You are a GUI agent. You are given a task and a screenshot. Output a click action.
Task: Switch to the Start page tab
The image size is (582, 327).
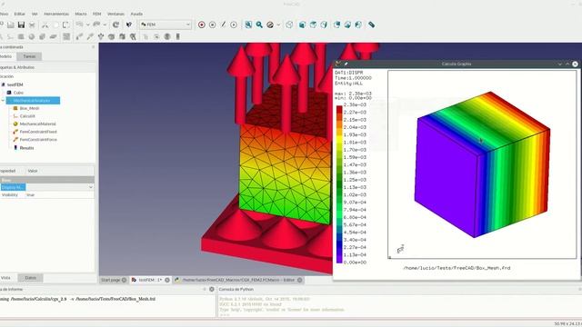[114, 280]
